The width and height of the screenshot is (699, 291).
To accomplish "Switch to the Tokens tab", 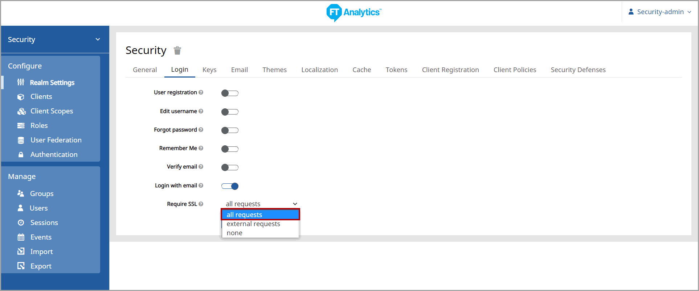I will [396, 70].
